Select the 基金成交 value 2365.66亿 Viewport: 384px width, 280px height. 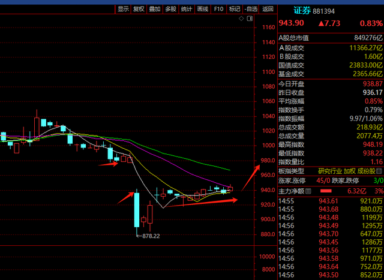pos(368,74)
